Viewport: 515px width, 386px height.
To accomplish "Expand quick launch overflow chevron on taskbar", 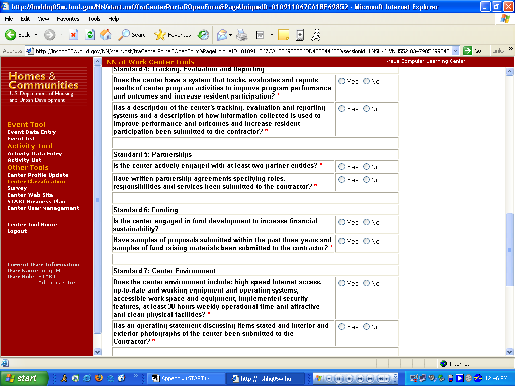I will pos(136,375).
